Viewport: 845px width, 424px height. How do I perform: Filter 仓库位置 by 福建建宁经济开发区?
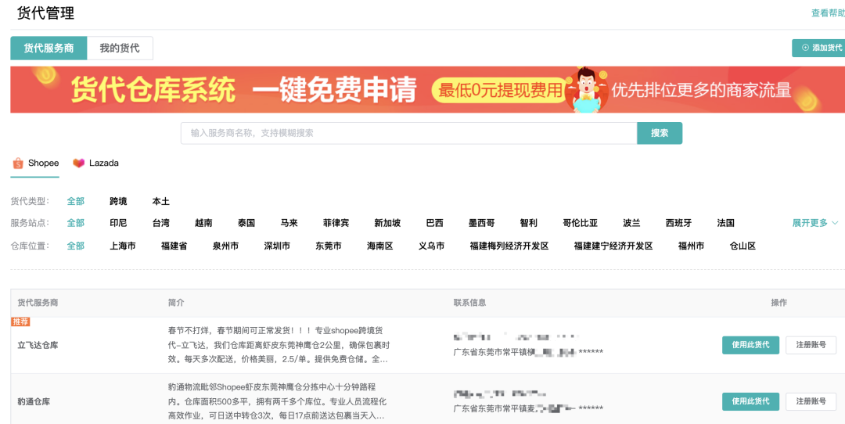613,246
